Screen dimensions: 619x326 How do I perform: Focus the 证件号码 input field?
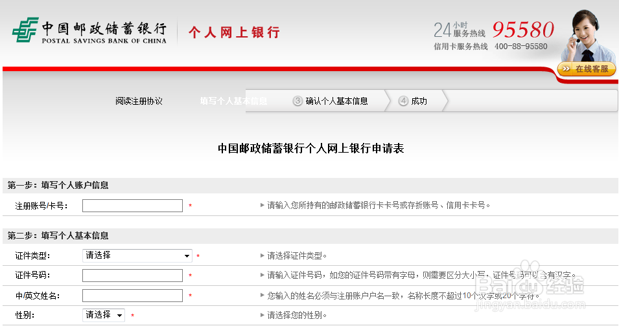(x=132, y=276)
